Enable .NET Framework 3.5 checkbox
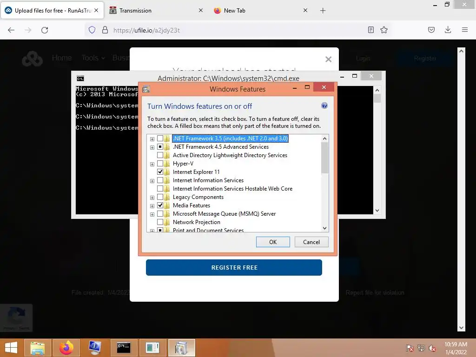The height and width of the screenshot is (357, 476). [160, 139]
